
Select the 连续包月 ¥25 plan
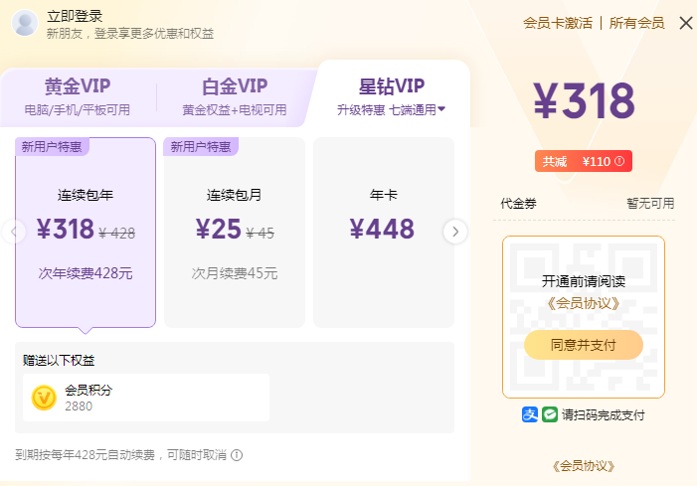tap(235, 233)
